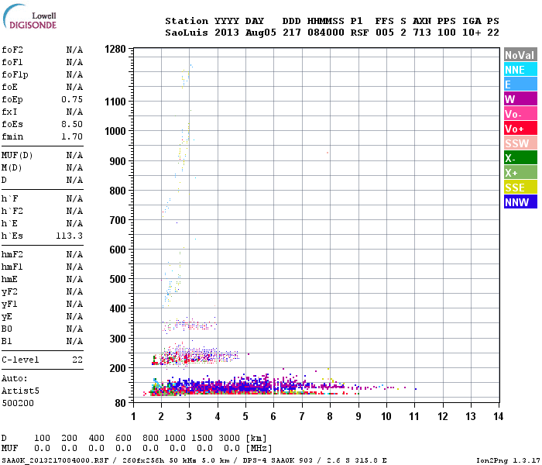Click the [MHz] unit in MUF row

click(x=259, y=449)
